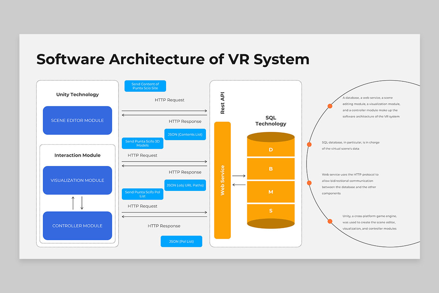This screenshot has height=293, width=439.
Task: Click the orange Web Service bar
Action: pos(222,180)
